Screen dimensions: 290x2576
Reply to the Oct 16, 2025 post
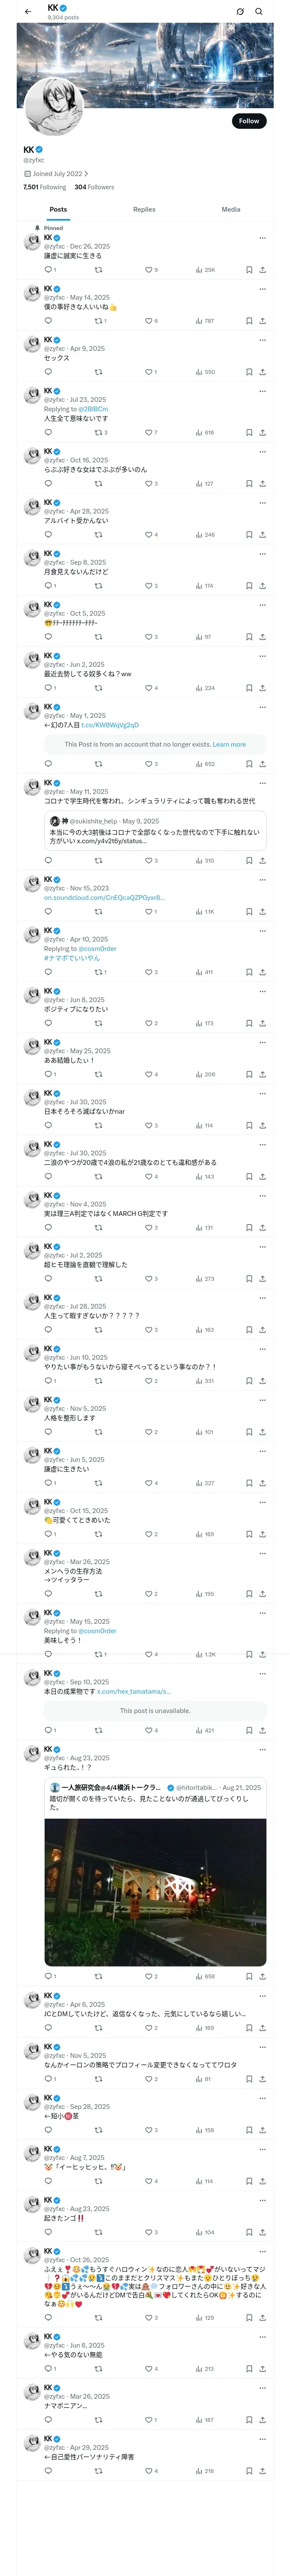(48, 484)
